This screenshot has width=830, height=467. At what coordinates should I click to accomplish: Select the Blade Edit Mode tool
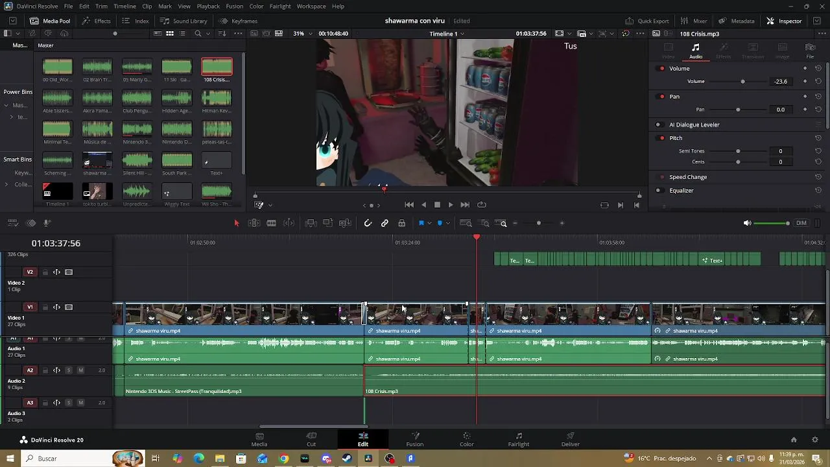289,223
